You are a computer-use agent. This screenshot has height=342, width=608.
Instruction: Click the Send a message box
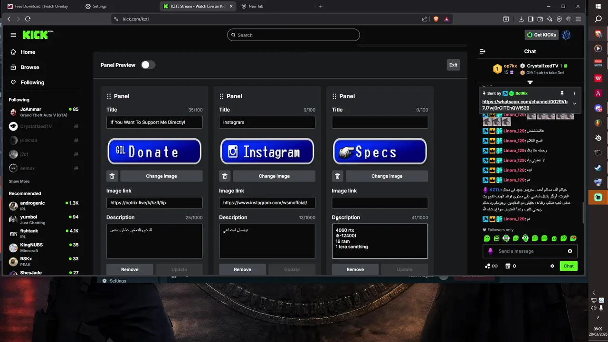click(530, 251)
